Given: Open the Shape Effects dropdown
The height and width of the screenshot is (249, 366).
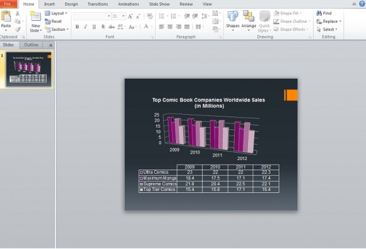Looking at the screenshot, I should point(291,30).
